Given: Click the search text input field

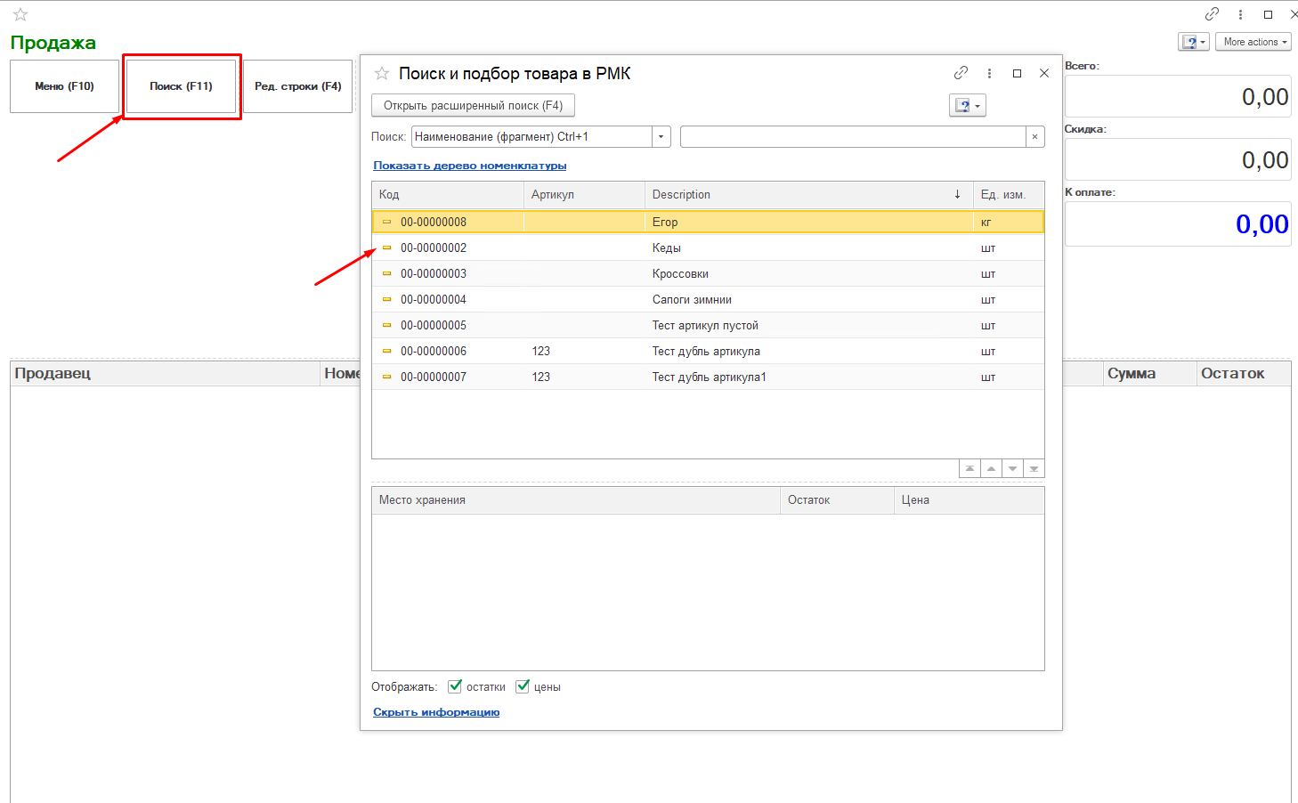Looking at the screenshot, I should (x=853, y=136).
